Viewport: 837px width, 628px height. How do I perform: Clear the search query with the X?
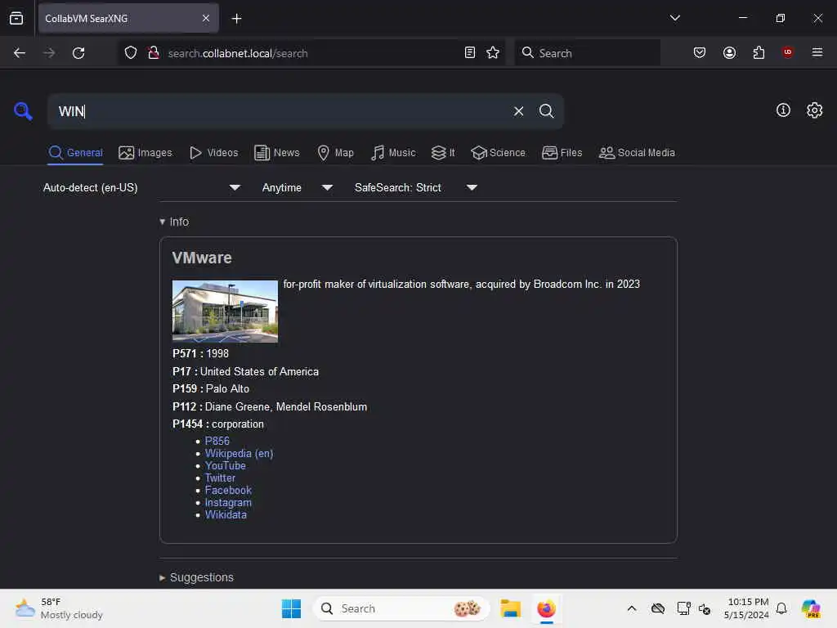point(518,111)
